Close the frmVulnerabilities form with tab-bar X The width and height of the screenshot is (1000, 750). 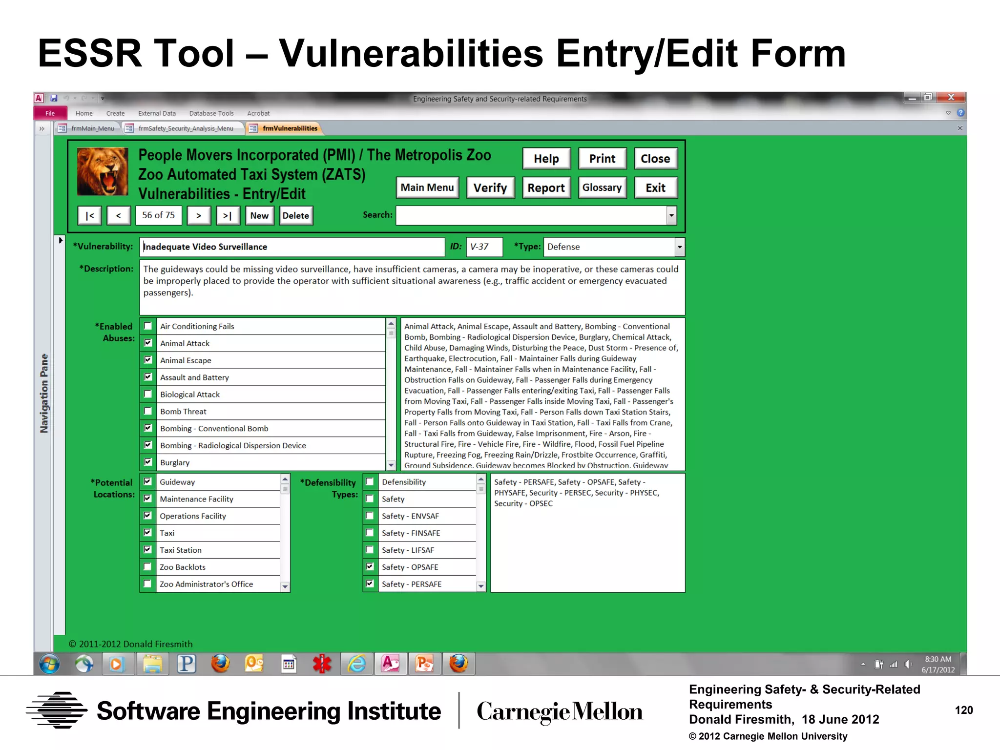pyautogui.click(x=960, y=128)
